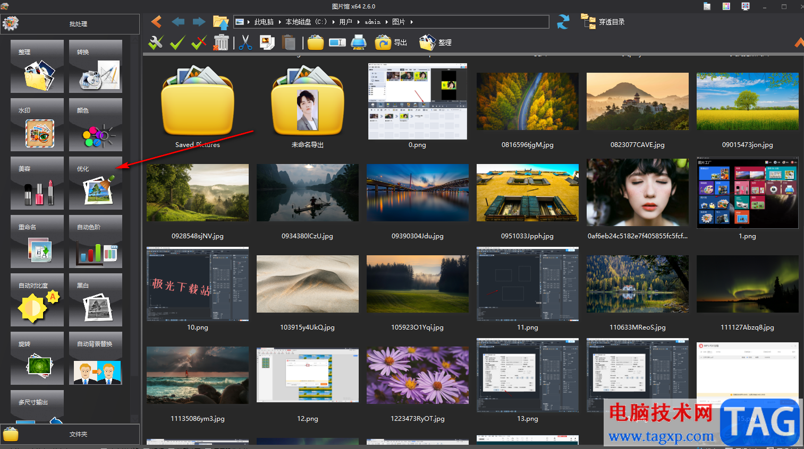Image resolution: width=804 pixels, height=449 pixels.
Task: Select 0.png thumbnail
Action: point(418,101)
